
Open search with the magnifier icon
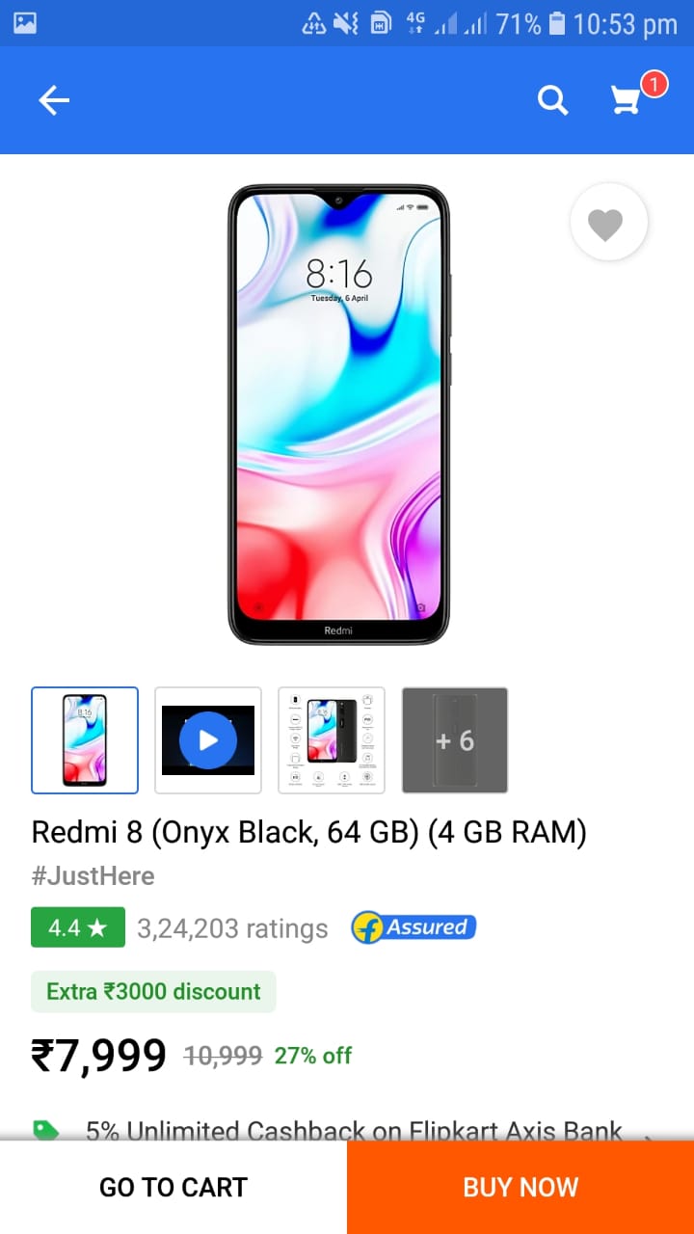click(x=552, y=100)
